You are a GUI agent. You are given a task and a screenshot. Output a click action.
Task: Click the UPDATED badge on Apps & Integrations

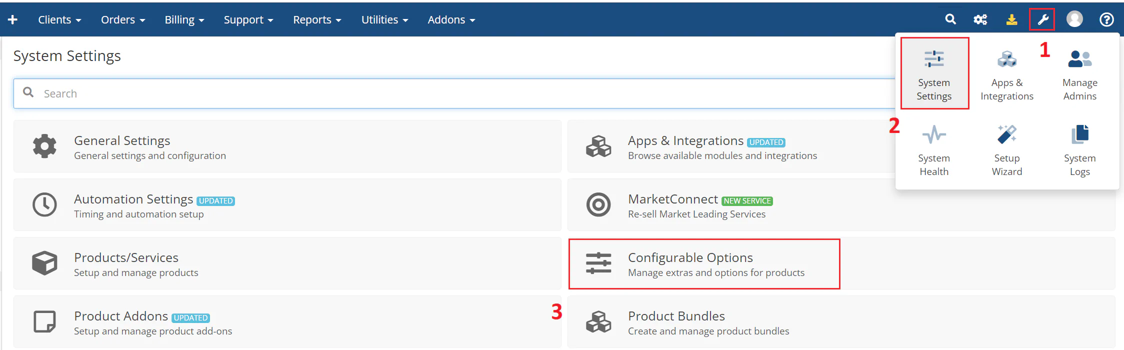pyautogui.click(x=766, y=142)
